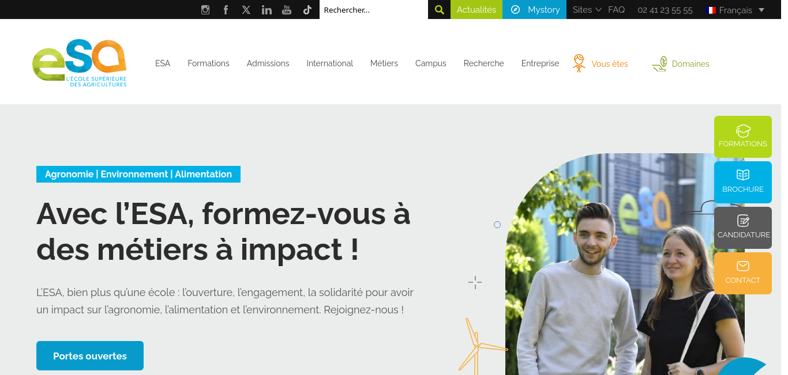Click the Portes ouvertes button

click(x=90, y=356)
